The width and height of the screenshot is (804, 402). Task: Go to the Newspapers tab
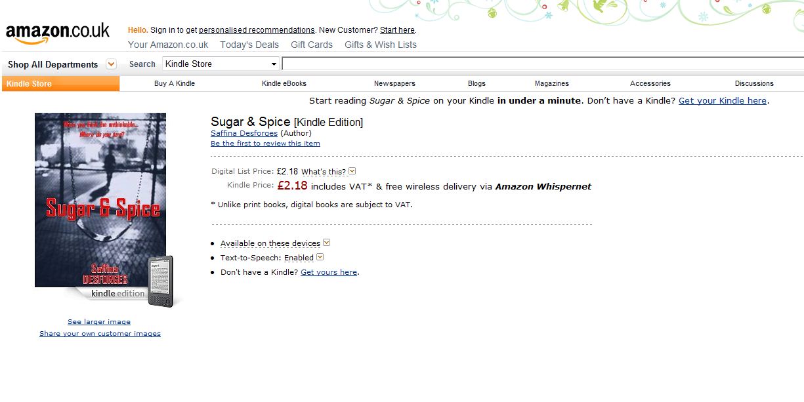coord(394,83)
